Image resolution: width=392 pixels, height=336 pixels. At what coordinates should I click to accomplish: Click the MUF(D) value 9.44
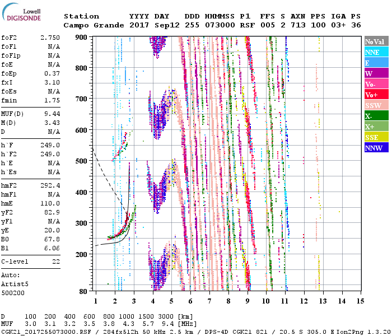52,114
